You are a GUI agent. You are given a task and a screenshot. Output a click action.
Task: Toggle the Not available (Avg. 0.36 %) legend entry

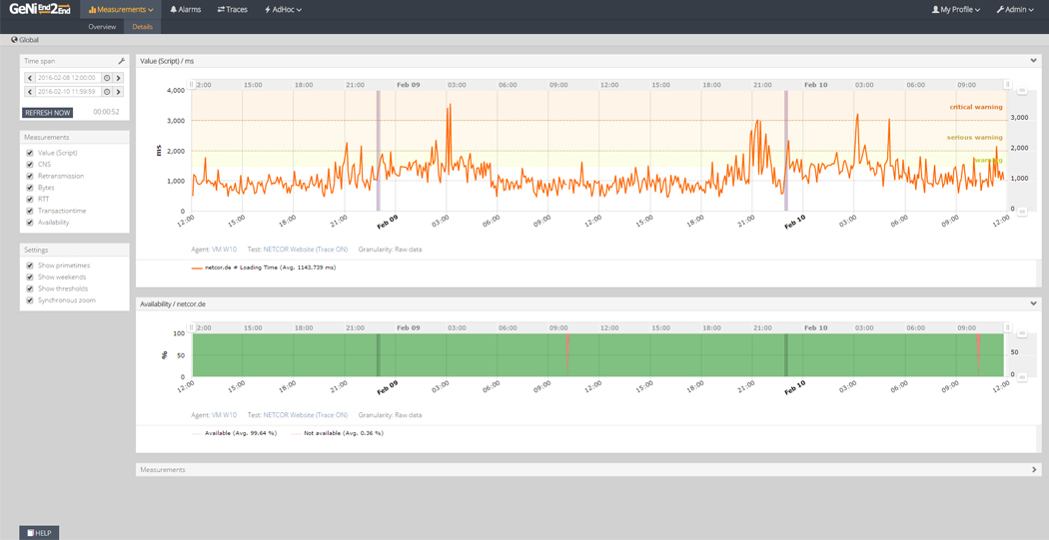tap(338, 433)
